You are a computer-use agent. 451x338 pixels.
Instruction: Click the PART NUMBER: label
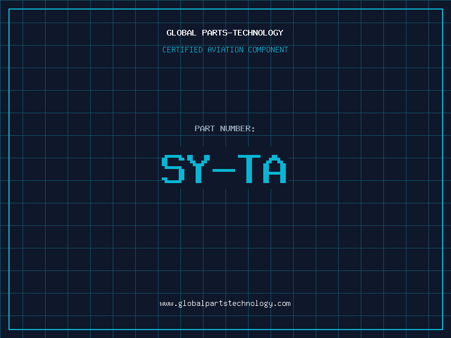(225, 128)
